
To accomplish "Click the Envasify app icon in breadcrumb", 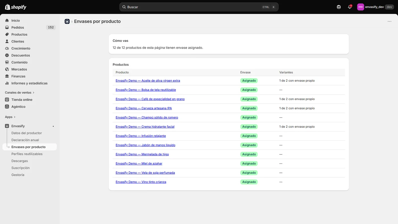I will point(67,21).
